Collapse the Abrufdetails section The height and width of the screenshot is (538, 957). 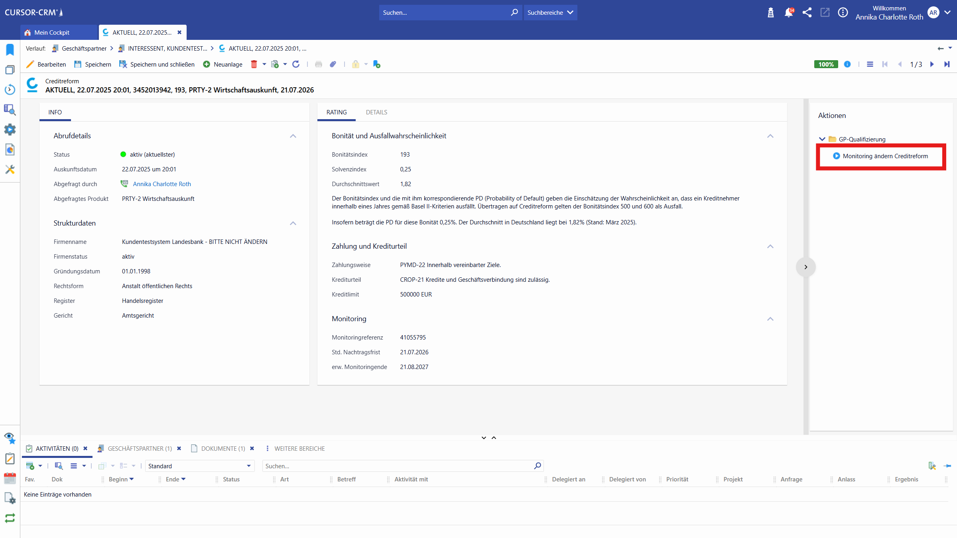293,136
